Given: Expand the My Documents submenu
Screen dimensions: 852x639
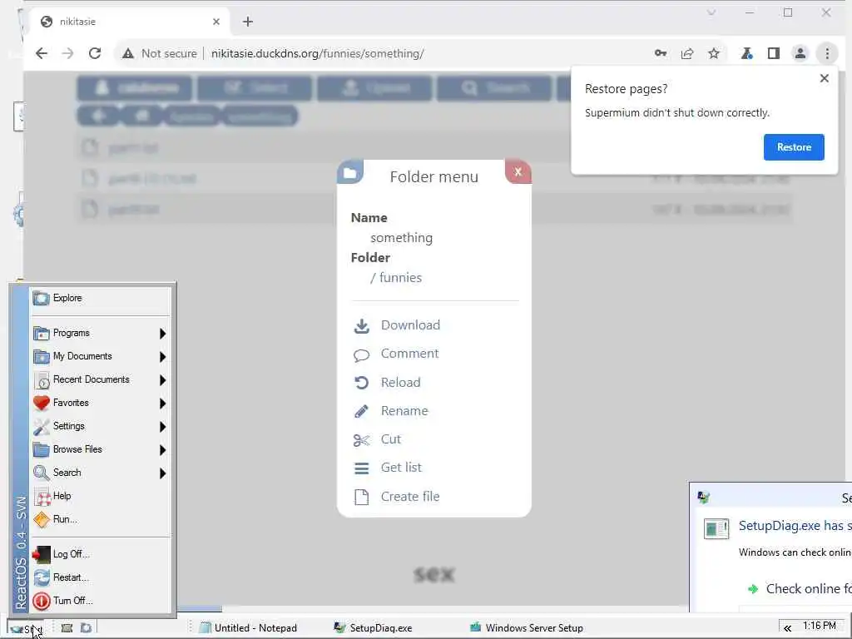Looking at the screenshot, I should (101, 356).
